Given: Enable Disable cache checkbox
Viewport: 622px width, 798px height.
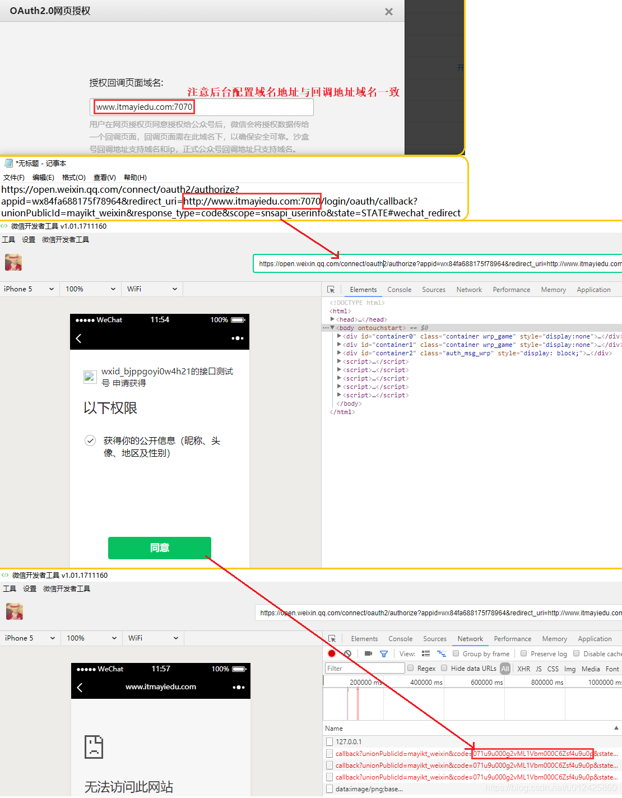Looking at the screenshot, I should coord(577,653).
